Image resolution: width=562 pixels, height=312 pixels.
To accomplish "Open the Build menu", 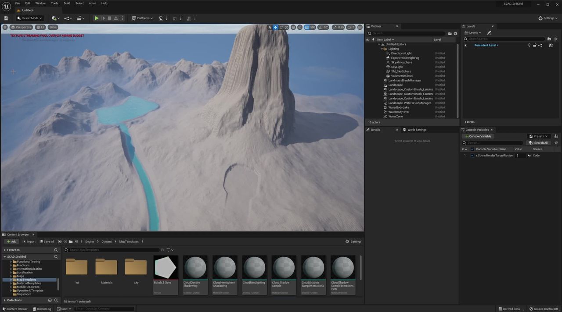I will tap(67, 3).
